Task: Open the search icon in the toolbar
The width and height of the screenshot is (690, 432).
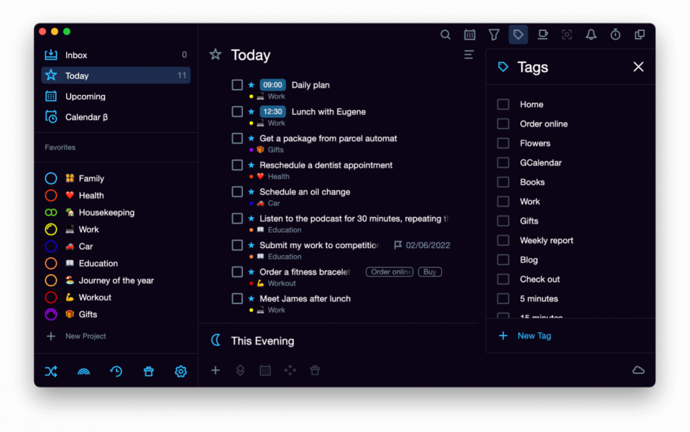Action: (x=445, y=34)
